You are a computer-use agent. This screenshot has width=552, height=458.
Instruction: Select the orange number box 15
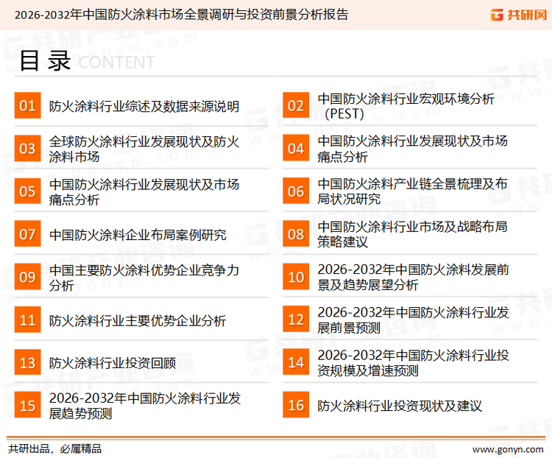(27, 405)
